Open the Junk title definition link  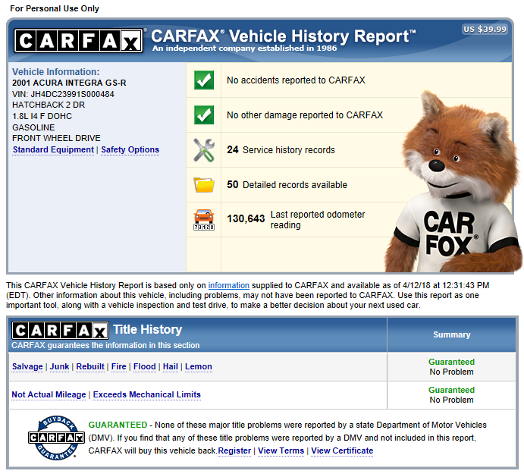coord(59,367)
